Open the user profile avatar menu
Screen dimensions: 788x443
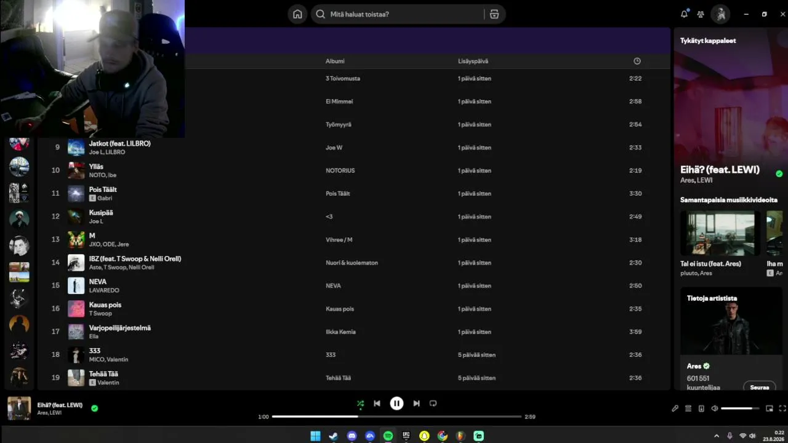(720, 14)
